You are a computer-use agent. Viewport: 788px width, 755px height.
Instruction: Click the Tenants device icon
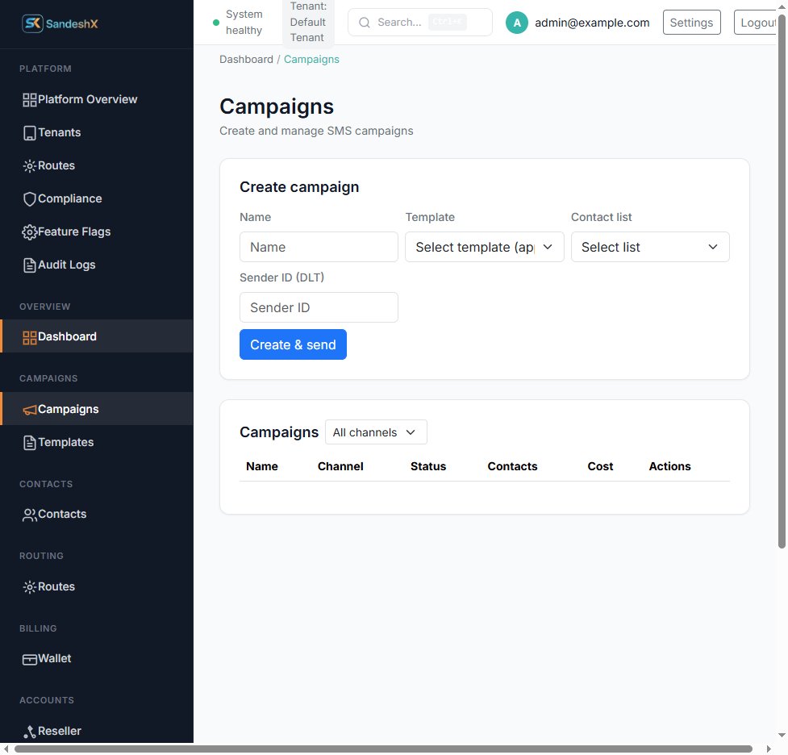tap(30, 133)
